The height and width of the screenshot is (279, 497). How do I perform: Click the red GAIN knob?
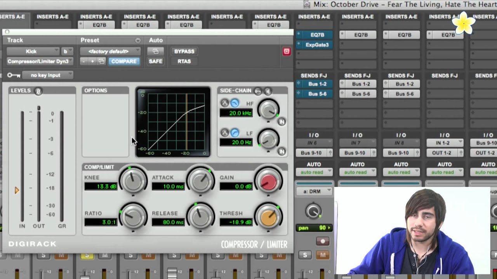click(268, 181)
